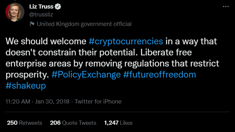The image size is (235, 132).
Task: Open the three-dot more options menu
Action: (x=225, y=7)
